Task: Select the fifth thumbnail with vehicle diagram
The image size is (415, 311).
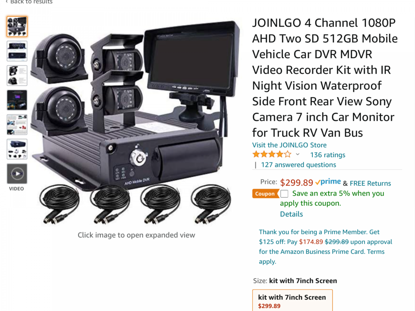Action: tap(17, 124)
